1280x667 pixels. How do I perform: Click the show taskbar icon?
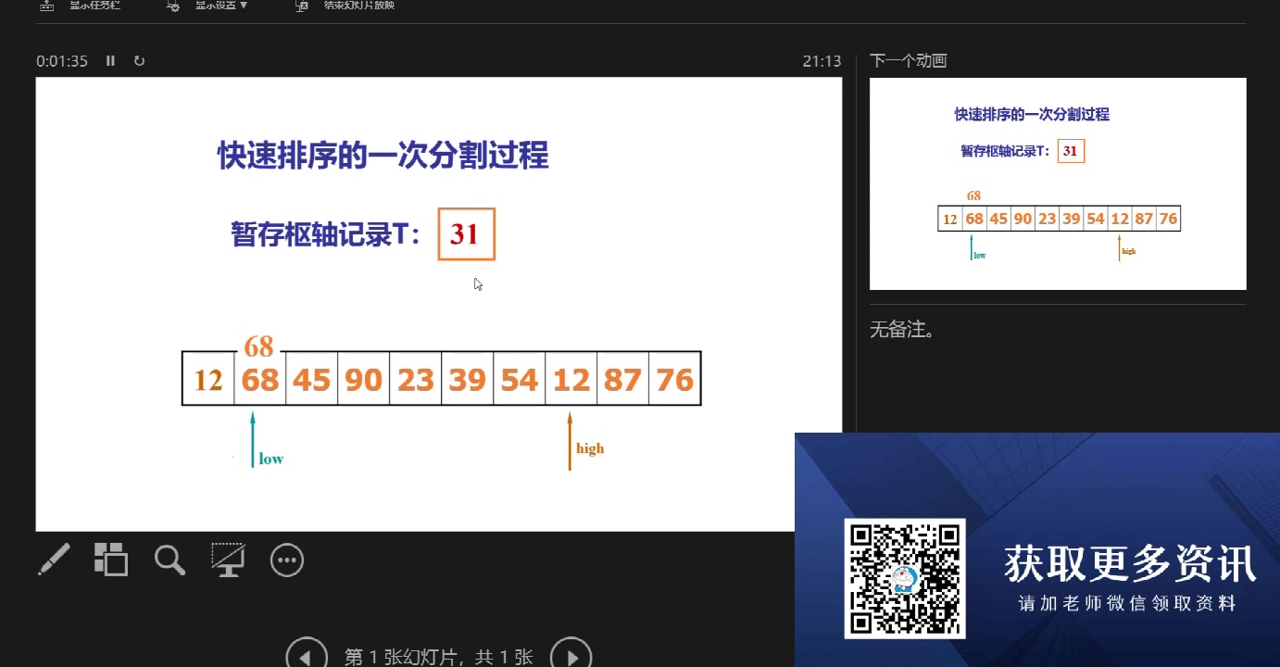point(46,7)
